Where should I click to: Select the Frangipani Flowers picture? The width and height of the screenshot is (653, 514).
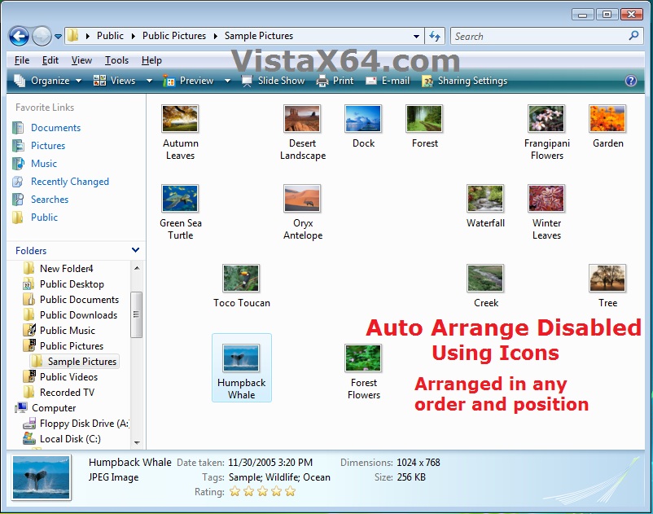tap(547, 133)
